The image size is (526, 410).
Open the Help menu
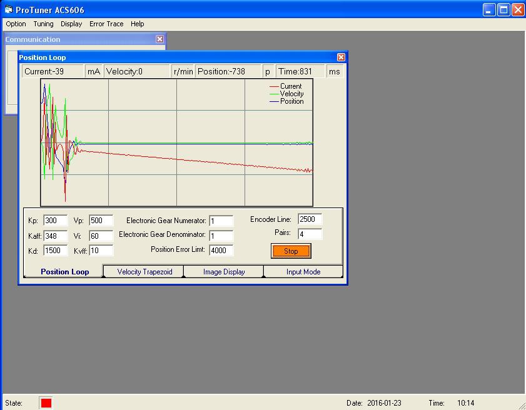point(137,24)
